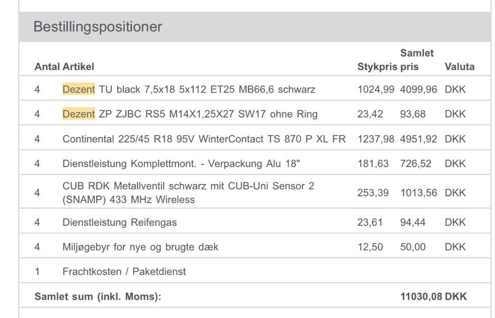495x318 pixels.
Task: Click highlighted Dezent in the ZP ZJBC row
Action: click(78, 114)
